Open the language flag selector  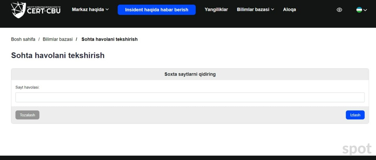coord(362,10)
